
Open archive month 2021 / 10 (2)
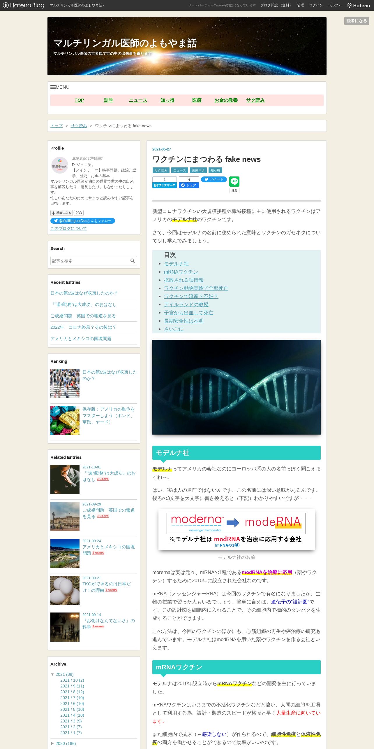pyautogui.click(x=72, y=680)
